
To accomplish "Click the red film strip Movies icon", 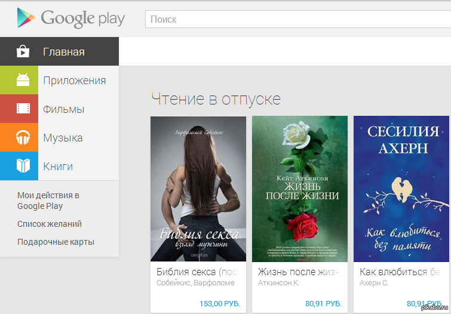I will [x=23, y=109].
